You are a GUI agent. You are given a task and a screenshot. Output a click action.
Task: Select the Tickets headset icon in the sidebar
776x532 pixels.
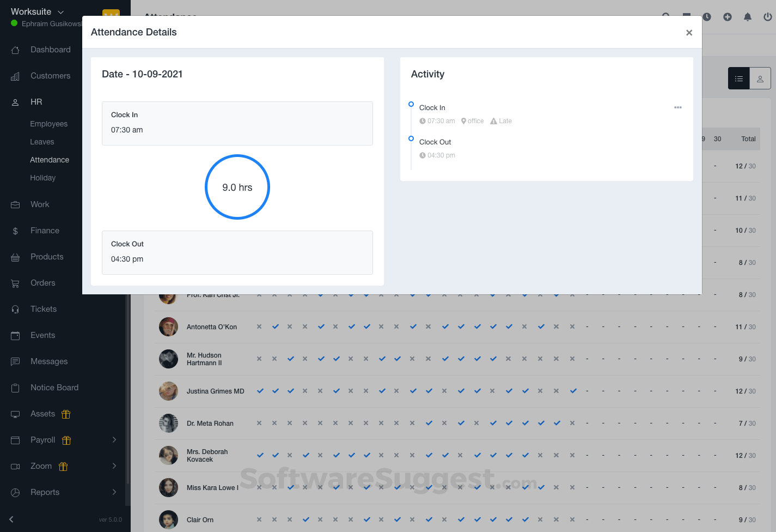(x=15, y=309)
